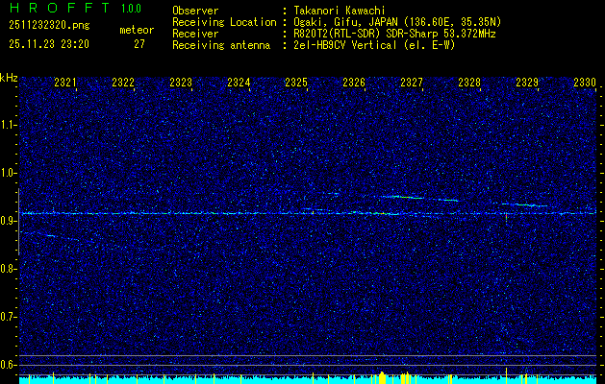Click the 0.7 kHz frequency label
605x384 pixels.
click(8, 317)
